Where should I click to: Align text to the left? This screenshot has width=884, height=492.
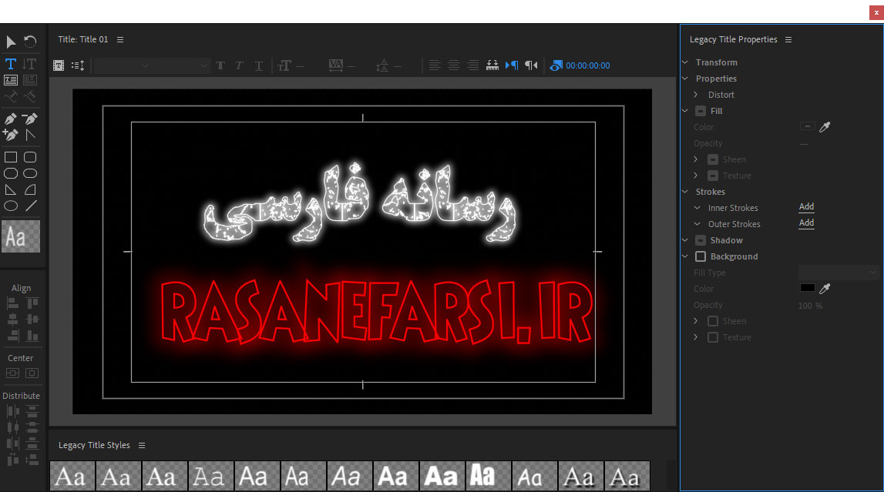pyautogui.click(x=434, y=65)
